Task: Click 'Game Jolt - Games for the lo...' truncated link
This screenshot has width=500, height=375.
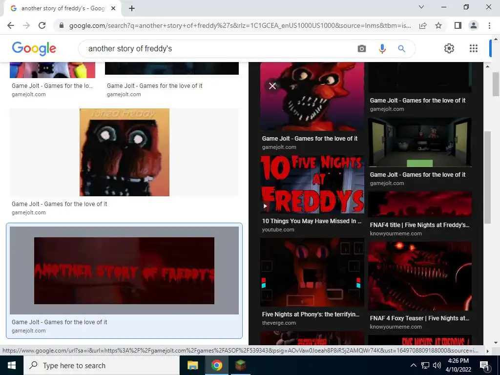Action: click(52, 86)
